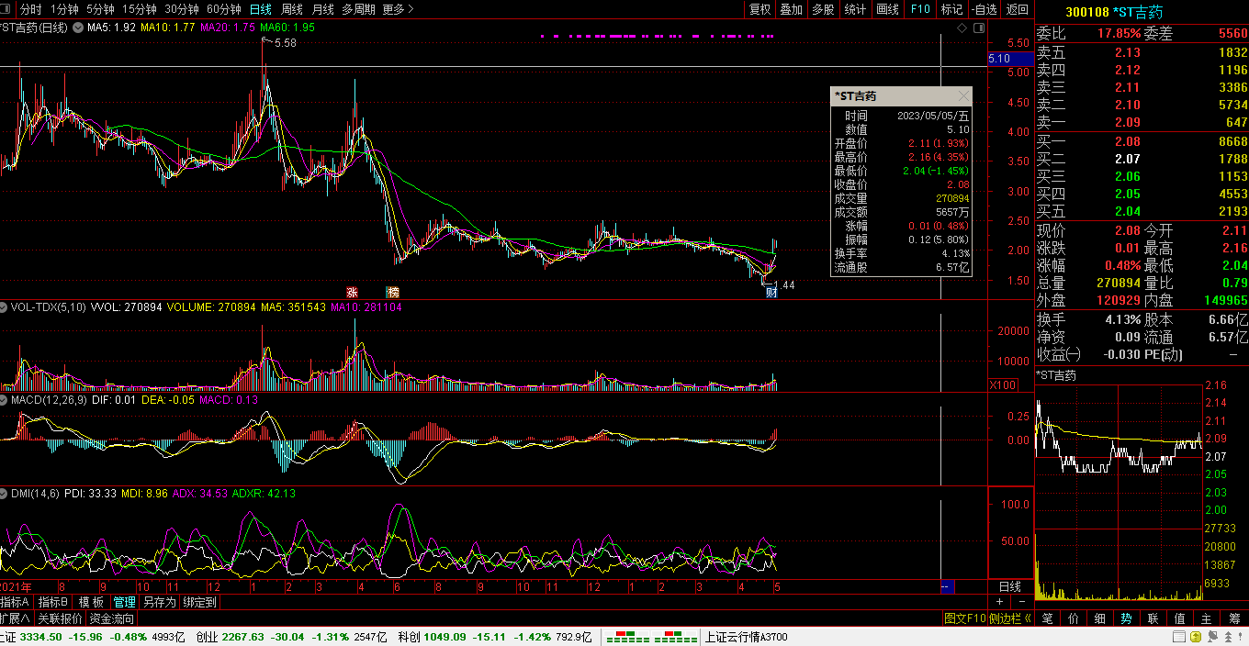The height and width of the screenshot is (646, 1249).
Task: Open the 值 value tab
Action: (1180, 618)
